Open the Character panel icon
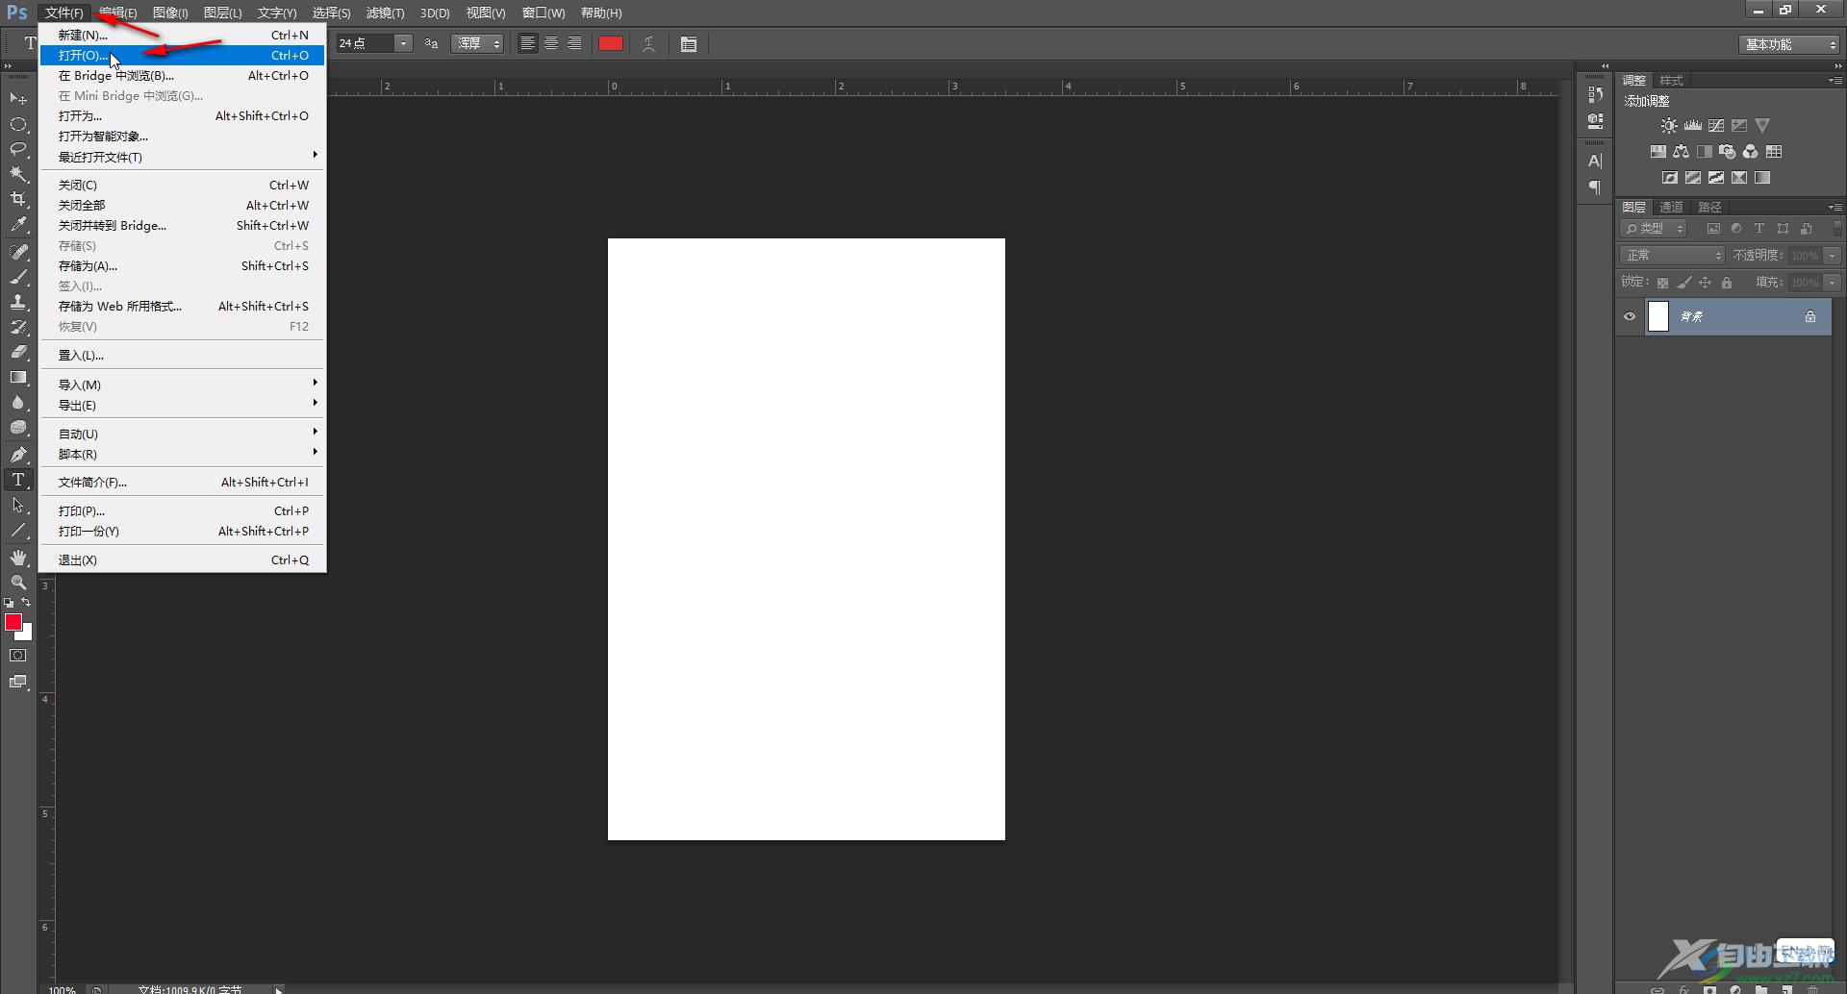This screenshot has height=994, width=1847. [x=1595, y=161]
